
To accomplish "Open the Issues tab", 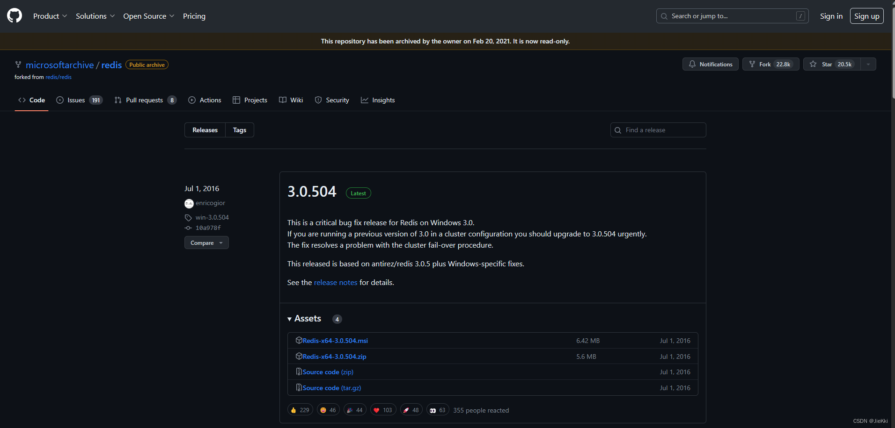I will tap(79, 100).
